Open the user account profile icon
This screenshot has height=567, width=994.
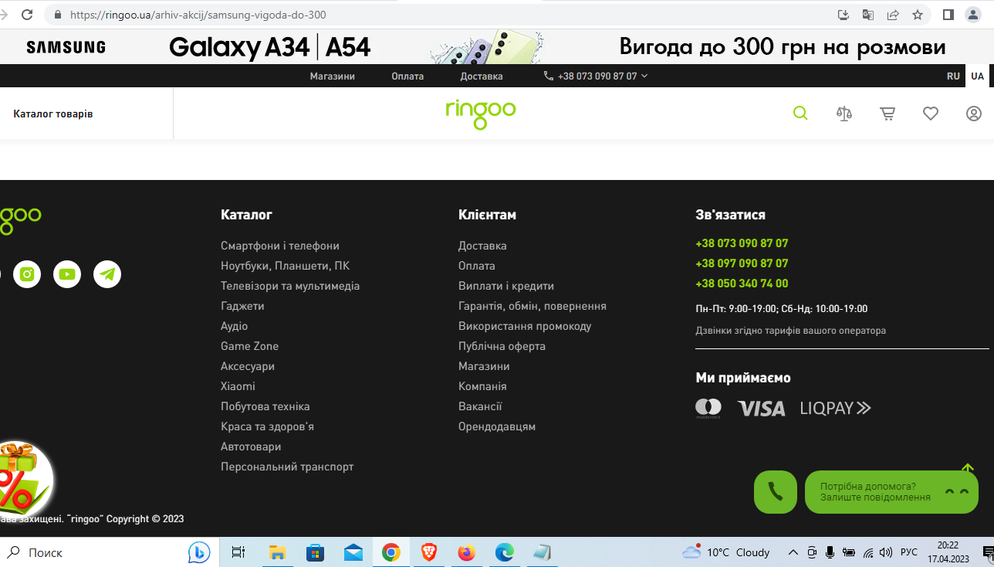click(x=974, y=114)
